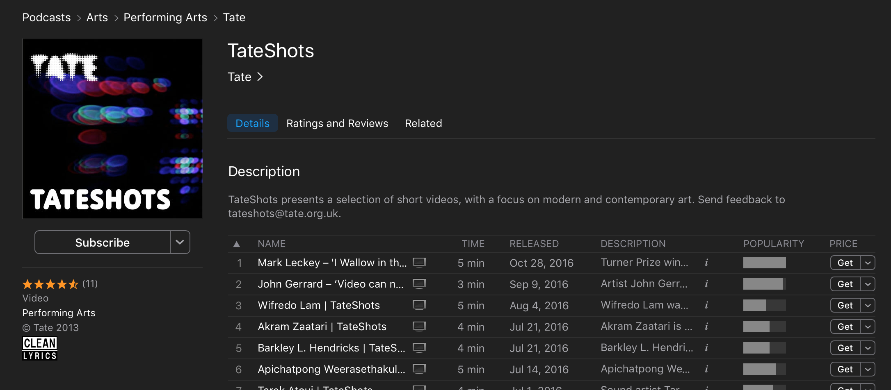Get the Barkley L. Hendricks episode
Image resolution: width=891 pixels, height=390 pixels.
[845, 348]
